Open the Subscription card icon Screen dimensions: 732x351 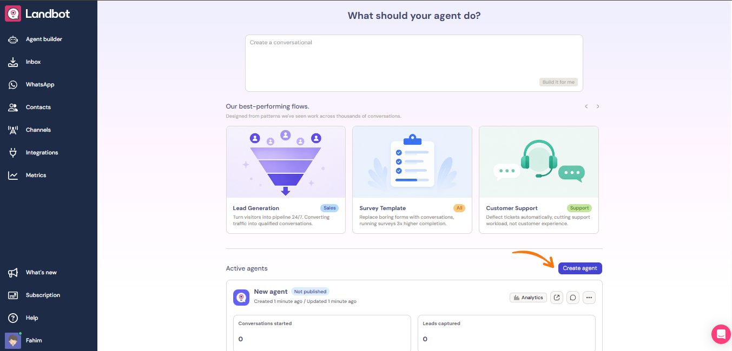click(x=13, y=295)
